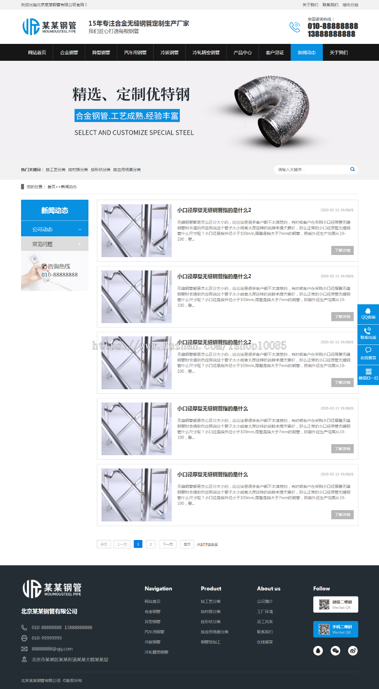Click the blue 手机二维码 QR box in footer
The height and width of the screenshot is (689, 379).
pyautogui.click(x=336, y=629)
